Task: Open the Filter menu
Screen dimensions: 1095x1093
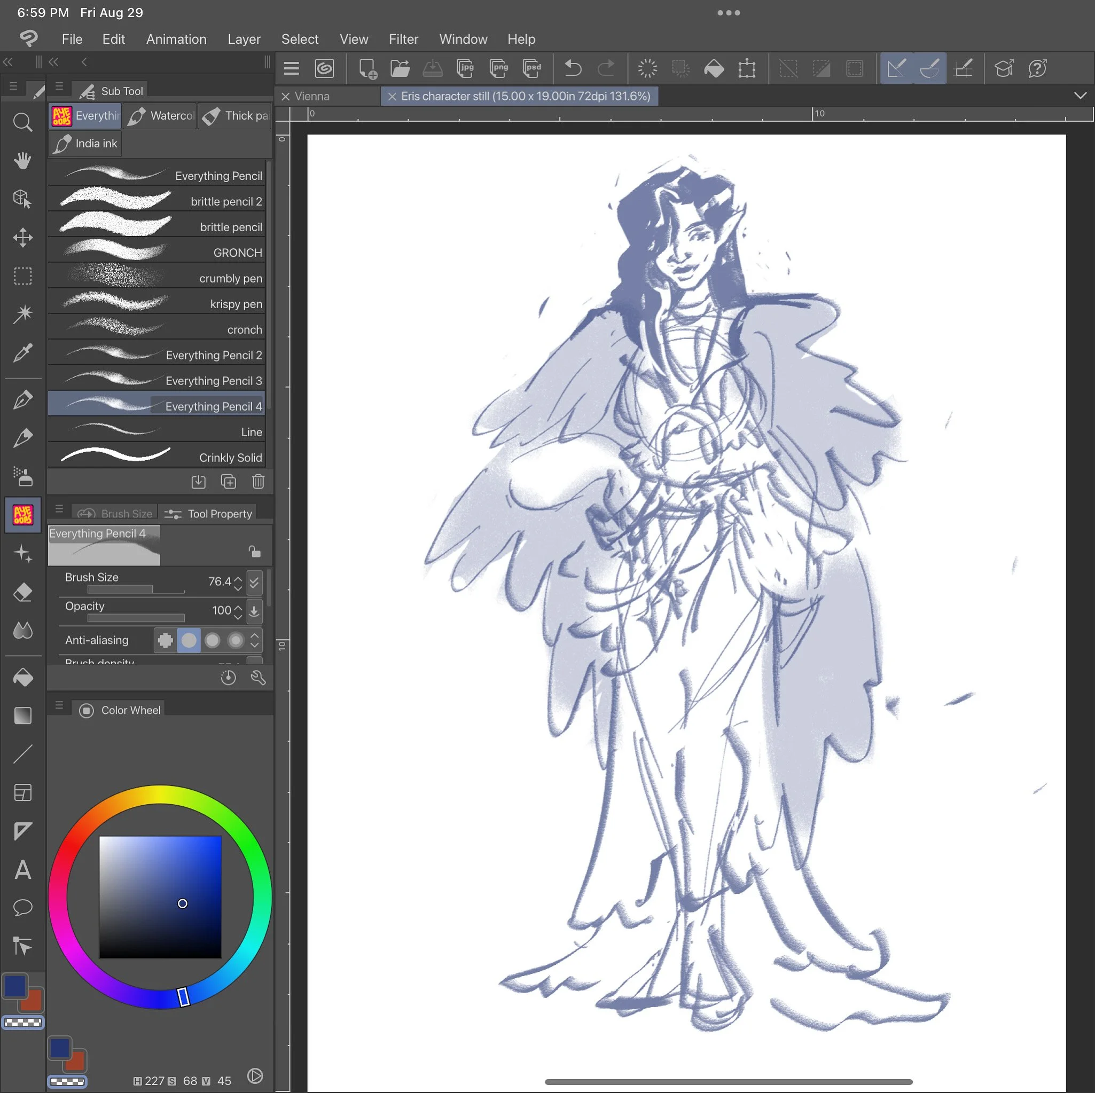Action: click(x=403, y=39)
